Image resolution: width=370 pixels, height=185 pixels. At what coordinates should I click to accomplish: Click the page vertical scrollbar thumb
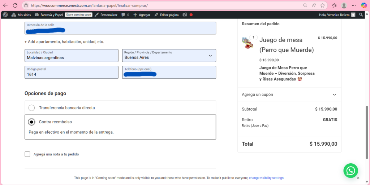point(367,132)
